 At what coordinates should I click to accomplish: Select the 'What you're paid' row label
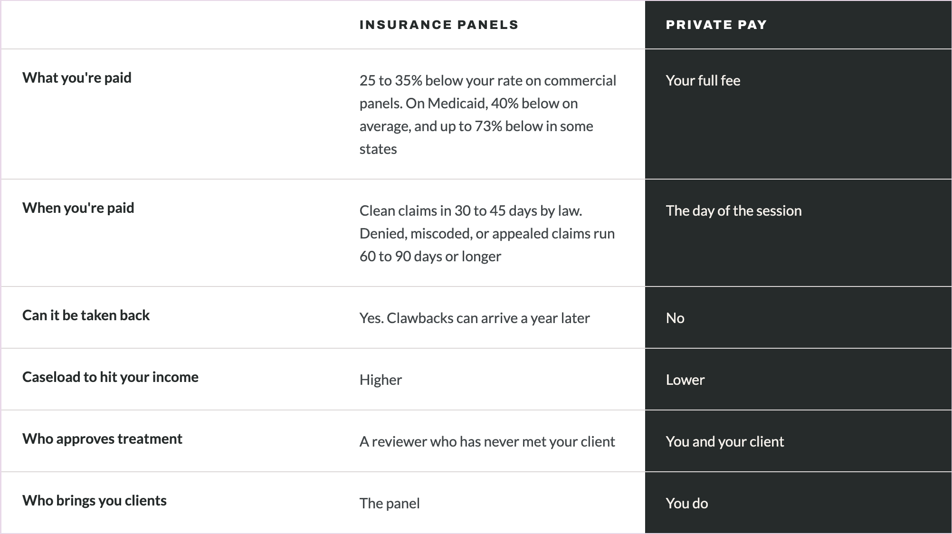(77, 77)
